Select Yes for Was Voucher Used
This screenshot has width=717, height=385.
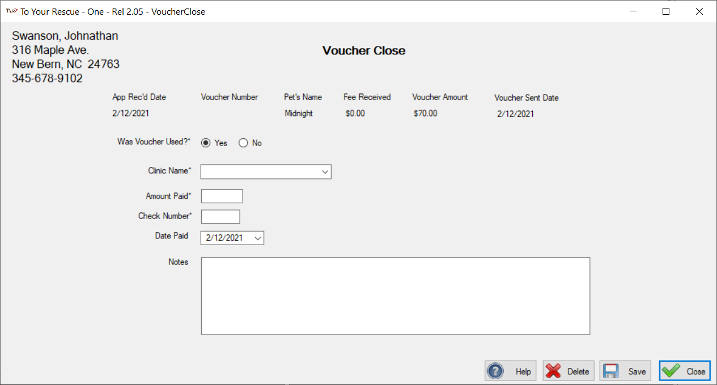206,143
